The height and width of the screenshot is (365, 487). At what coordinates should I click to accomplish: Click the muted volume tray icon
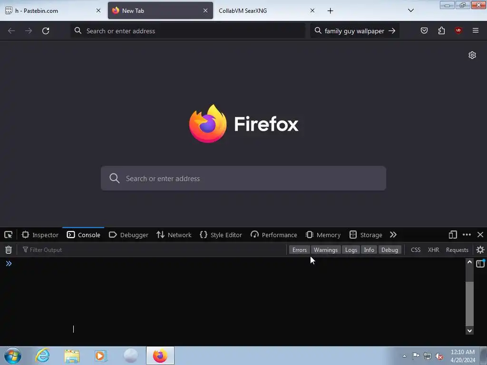click(x=439, y=356)
